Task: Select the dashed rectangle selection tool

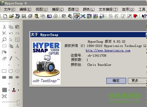Action: click(4, 46)
